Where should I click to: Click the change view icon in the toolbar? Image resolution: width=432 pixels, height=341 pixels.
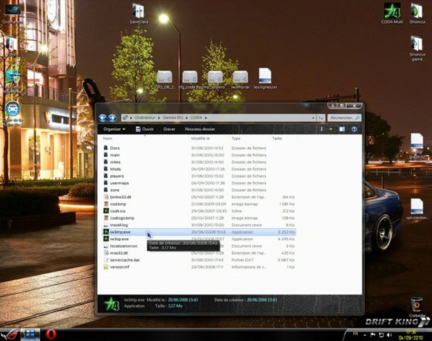pos(322,129)
